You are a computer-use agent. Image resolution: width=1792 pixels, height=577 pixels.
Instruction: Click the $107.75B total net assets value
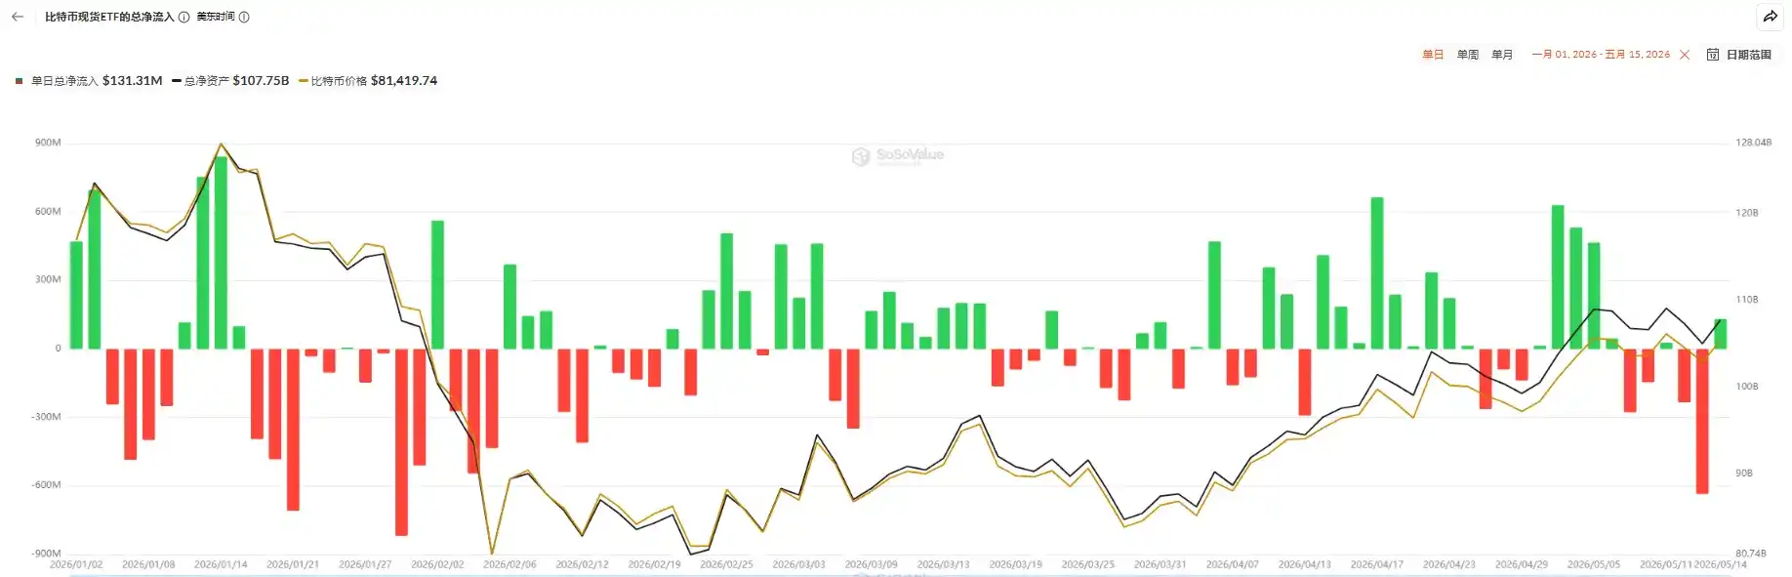pos(261,81)
